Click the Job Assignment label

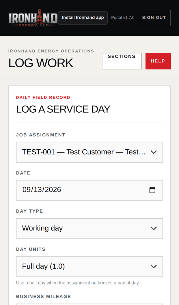[x=41, y=135]
